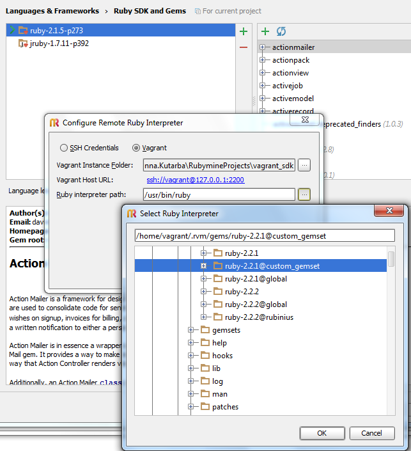This screenshot has height=451, width=411.
Task: Refresh gems list with the update icon
Action: coord(281,31)
